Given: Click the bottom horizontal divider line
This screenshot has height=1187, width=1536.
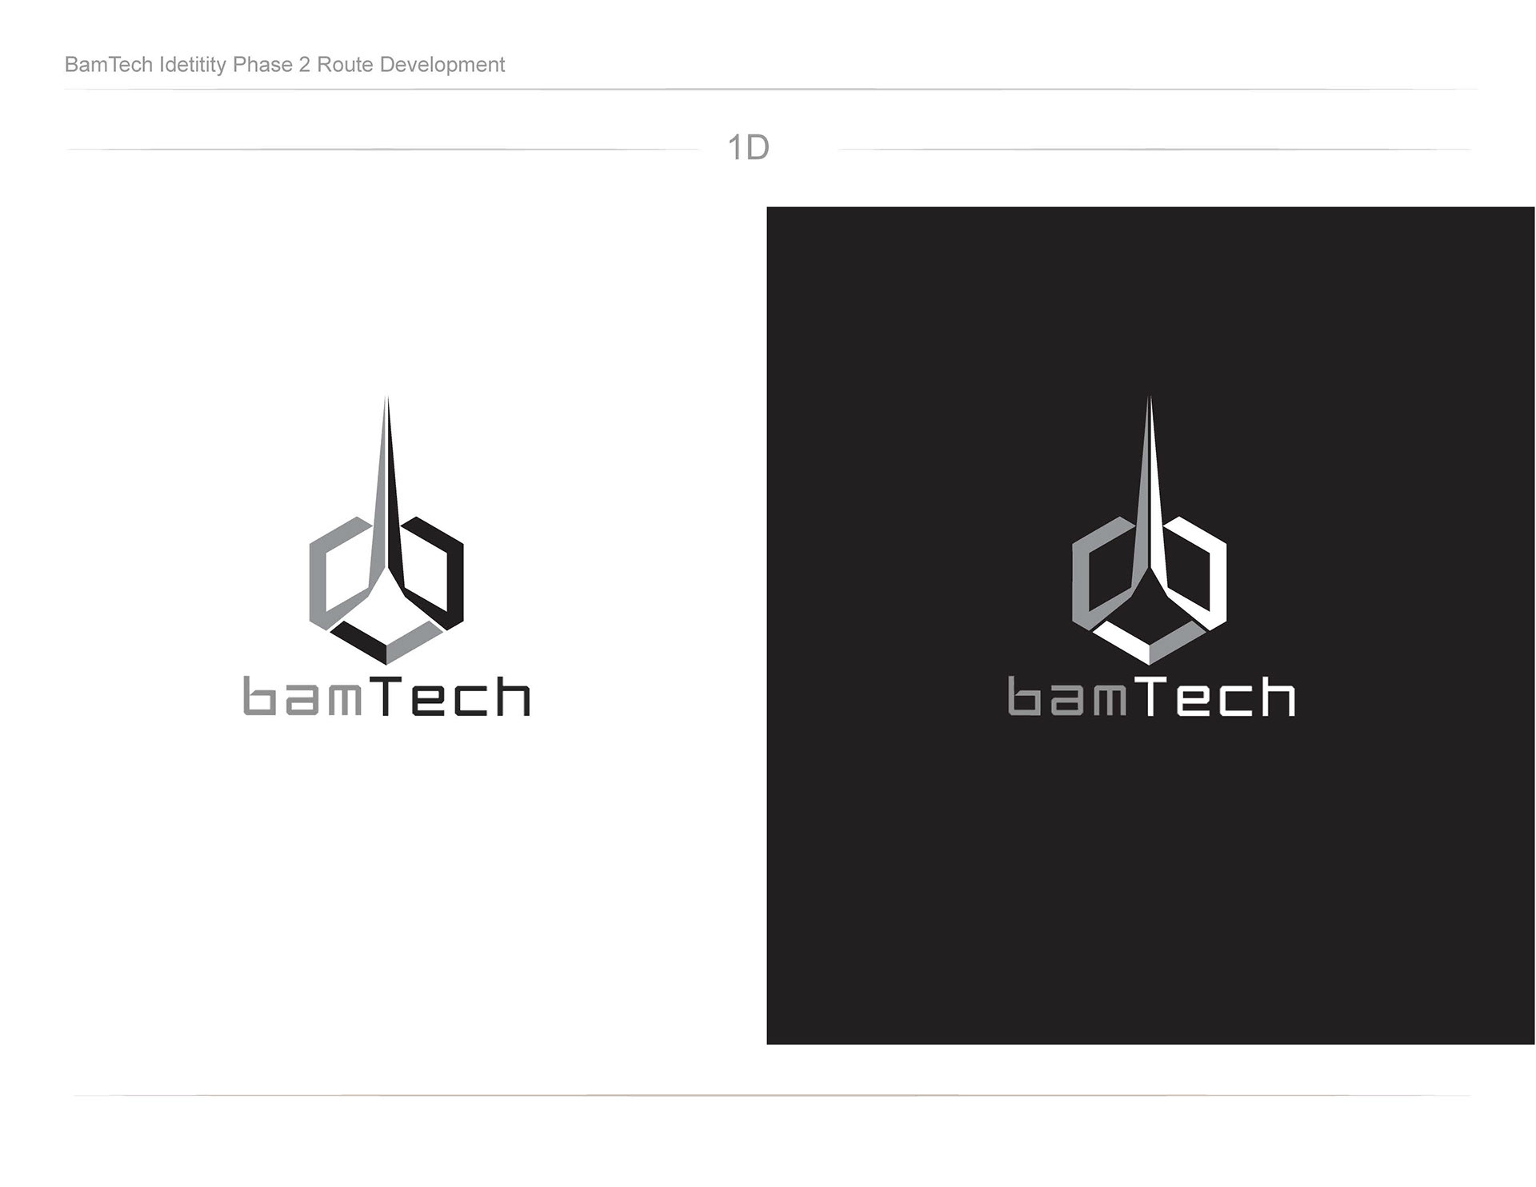Looking at the screenshot, I should [768, 1095].
